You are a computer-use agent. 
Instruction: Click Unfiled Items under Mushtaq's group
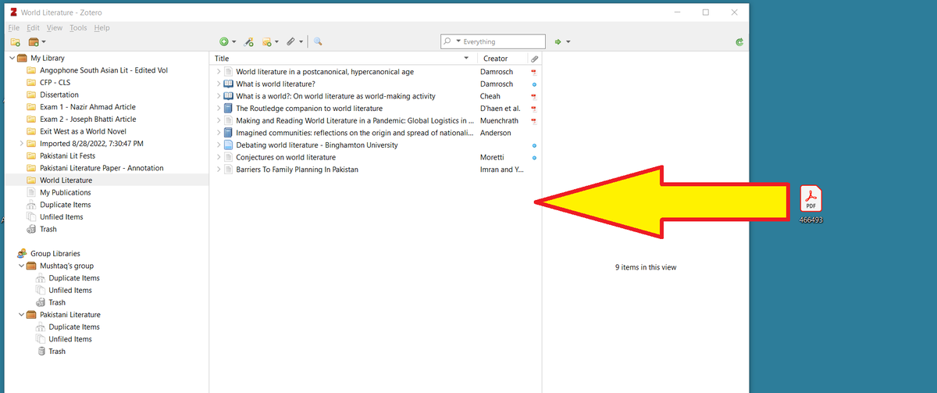click(70, 290)
